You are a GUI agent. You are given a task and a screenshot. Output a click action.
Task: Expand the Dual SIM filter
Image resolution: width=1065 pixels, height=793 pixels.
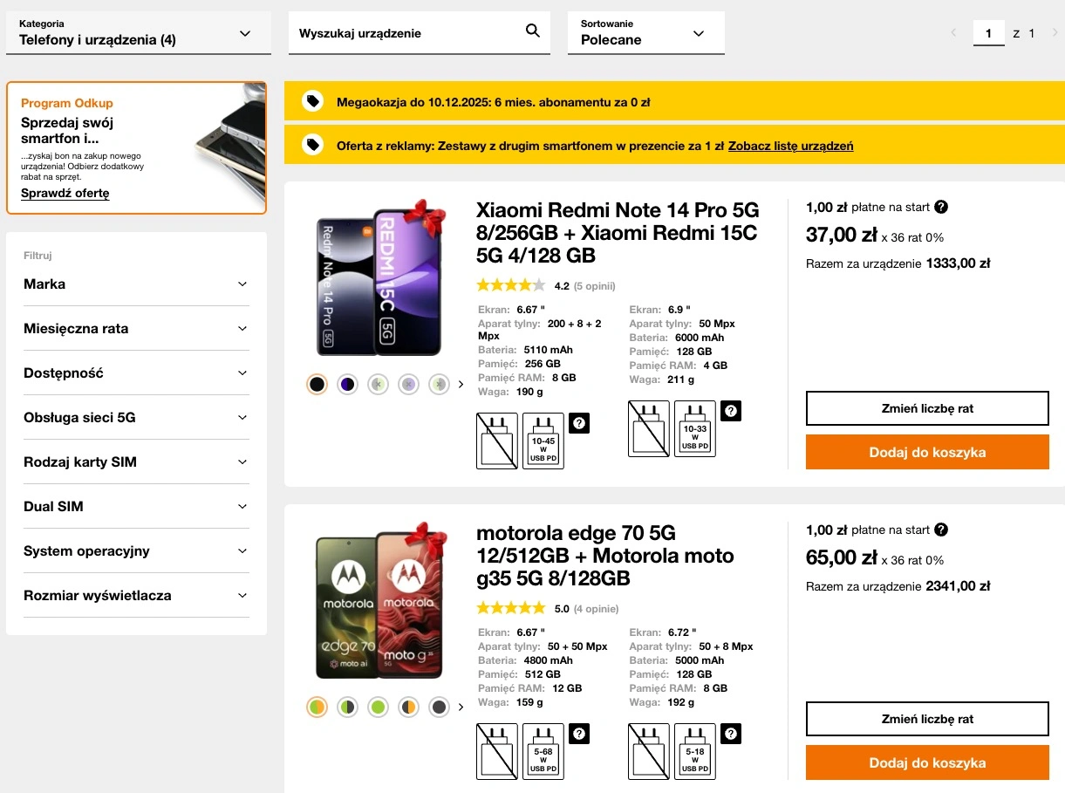coord(136,506)
